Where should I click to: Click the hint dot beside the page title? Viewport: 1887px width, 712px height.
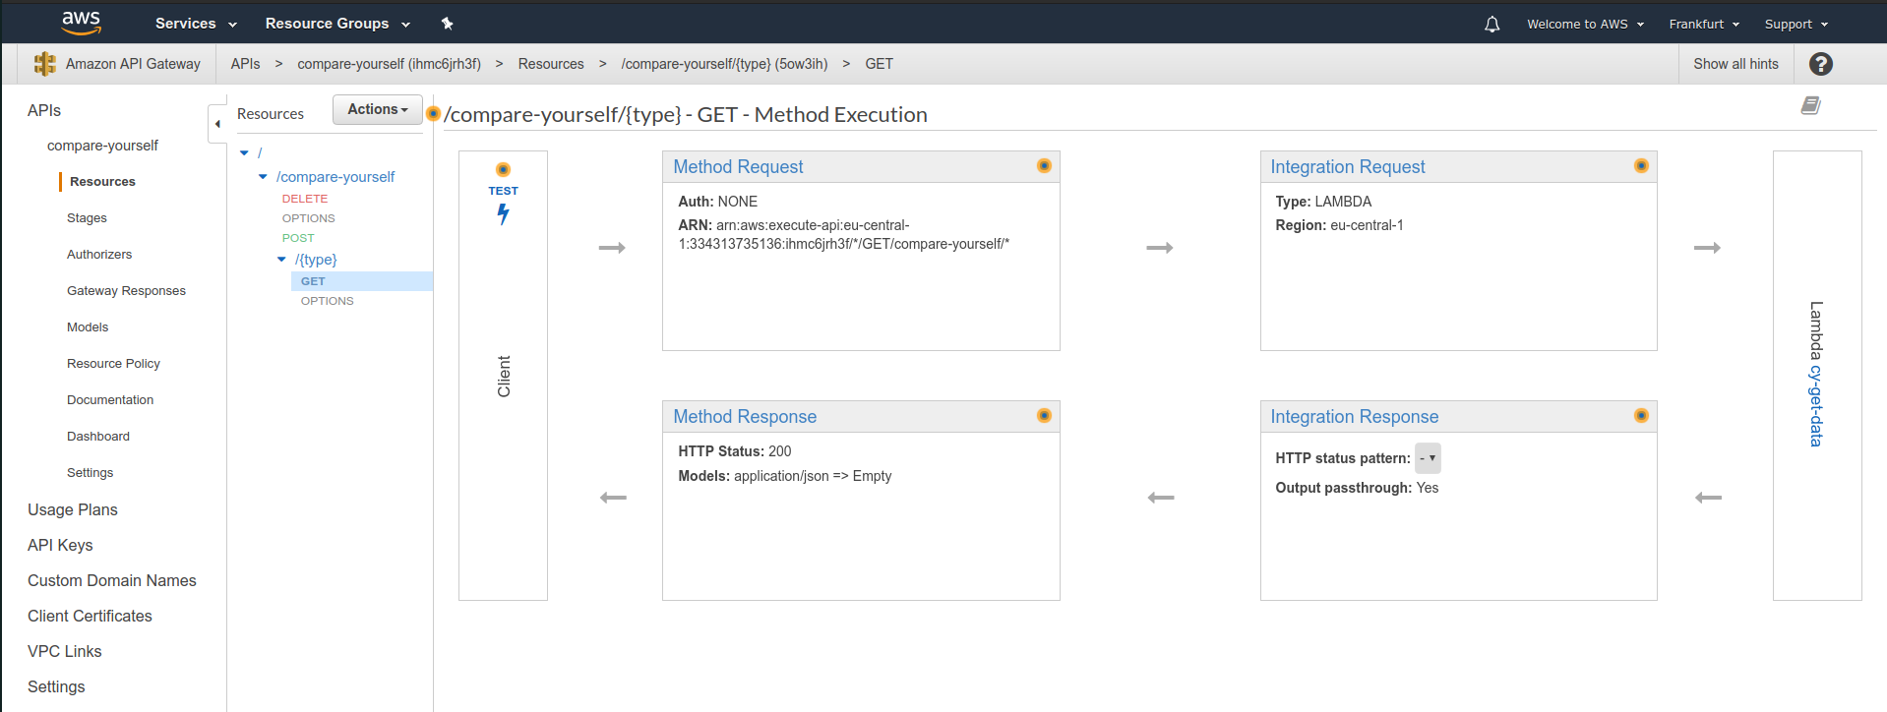[x=433, y=113]
